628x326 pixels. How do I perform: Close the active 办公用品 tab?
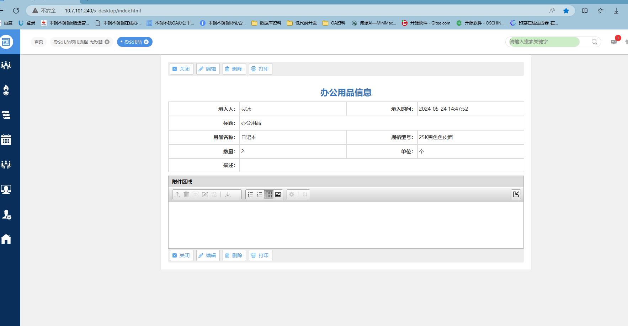point(146,42)
